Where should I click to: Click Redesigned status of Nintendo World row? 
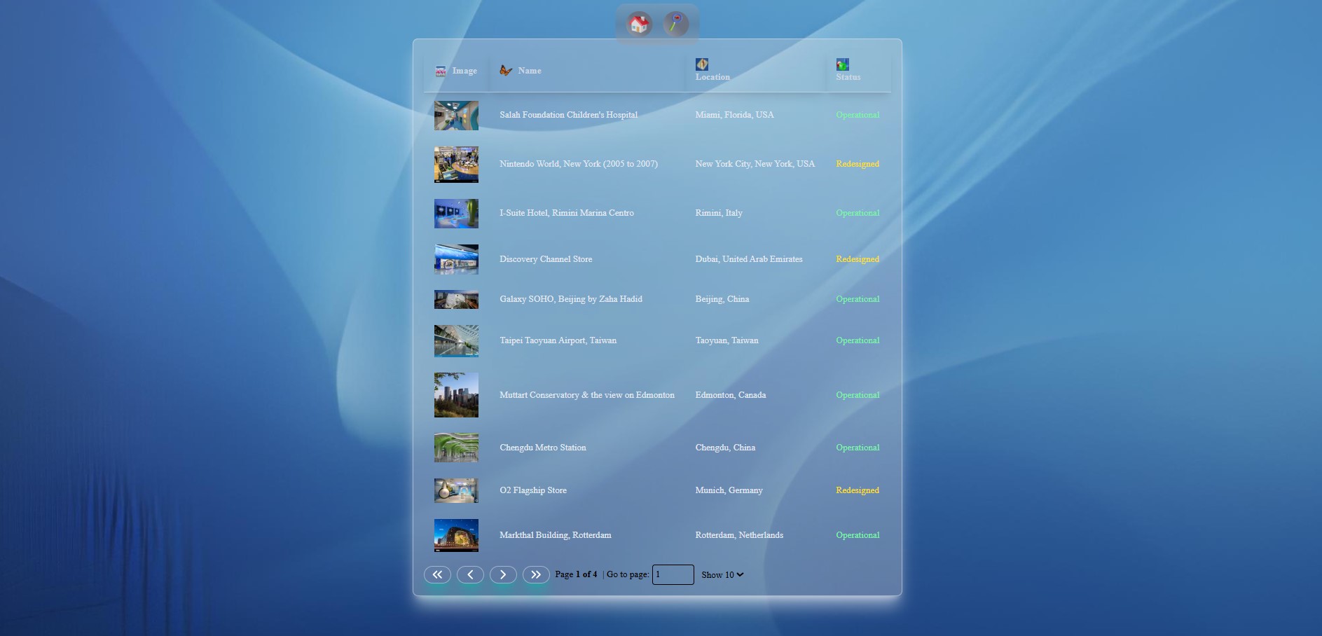[x=858, y=164]
